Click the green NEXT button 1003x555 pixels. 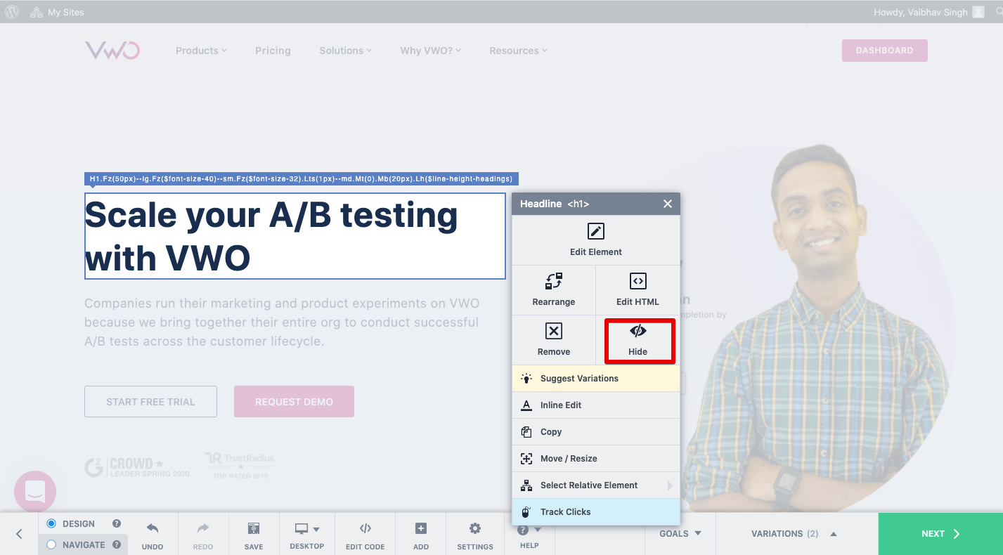[x=940, y=534]
